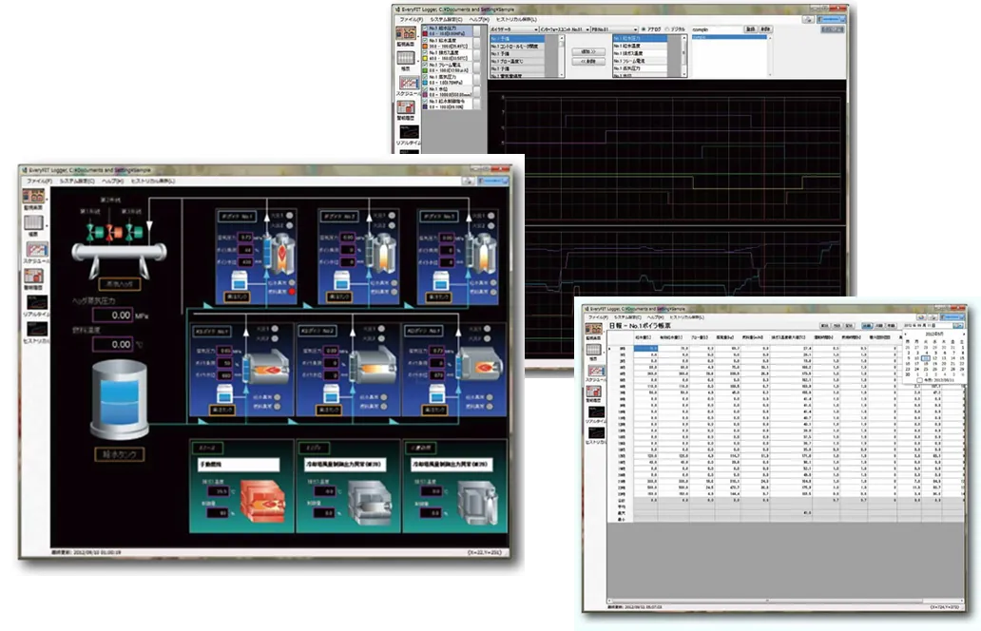Screen dimensions: 981x631
Task: Click the 追加>> button in trend window
Action: (x=588, y=51)
